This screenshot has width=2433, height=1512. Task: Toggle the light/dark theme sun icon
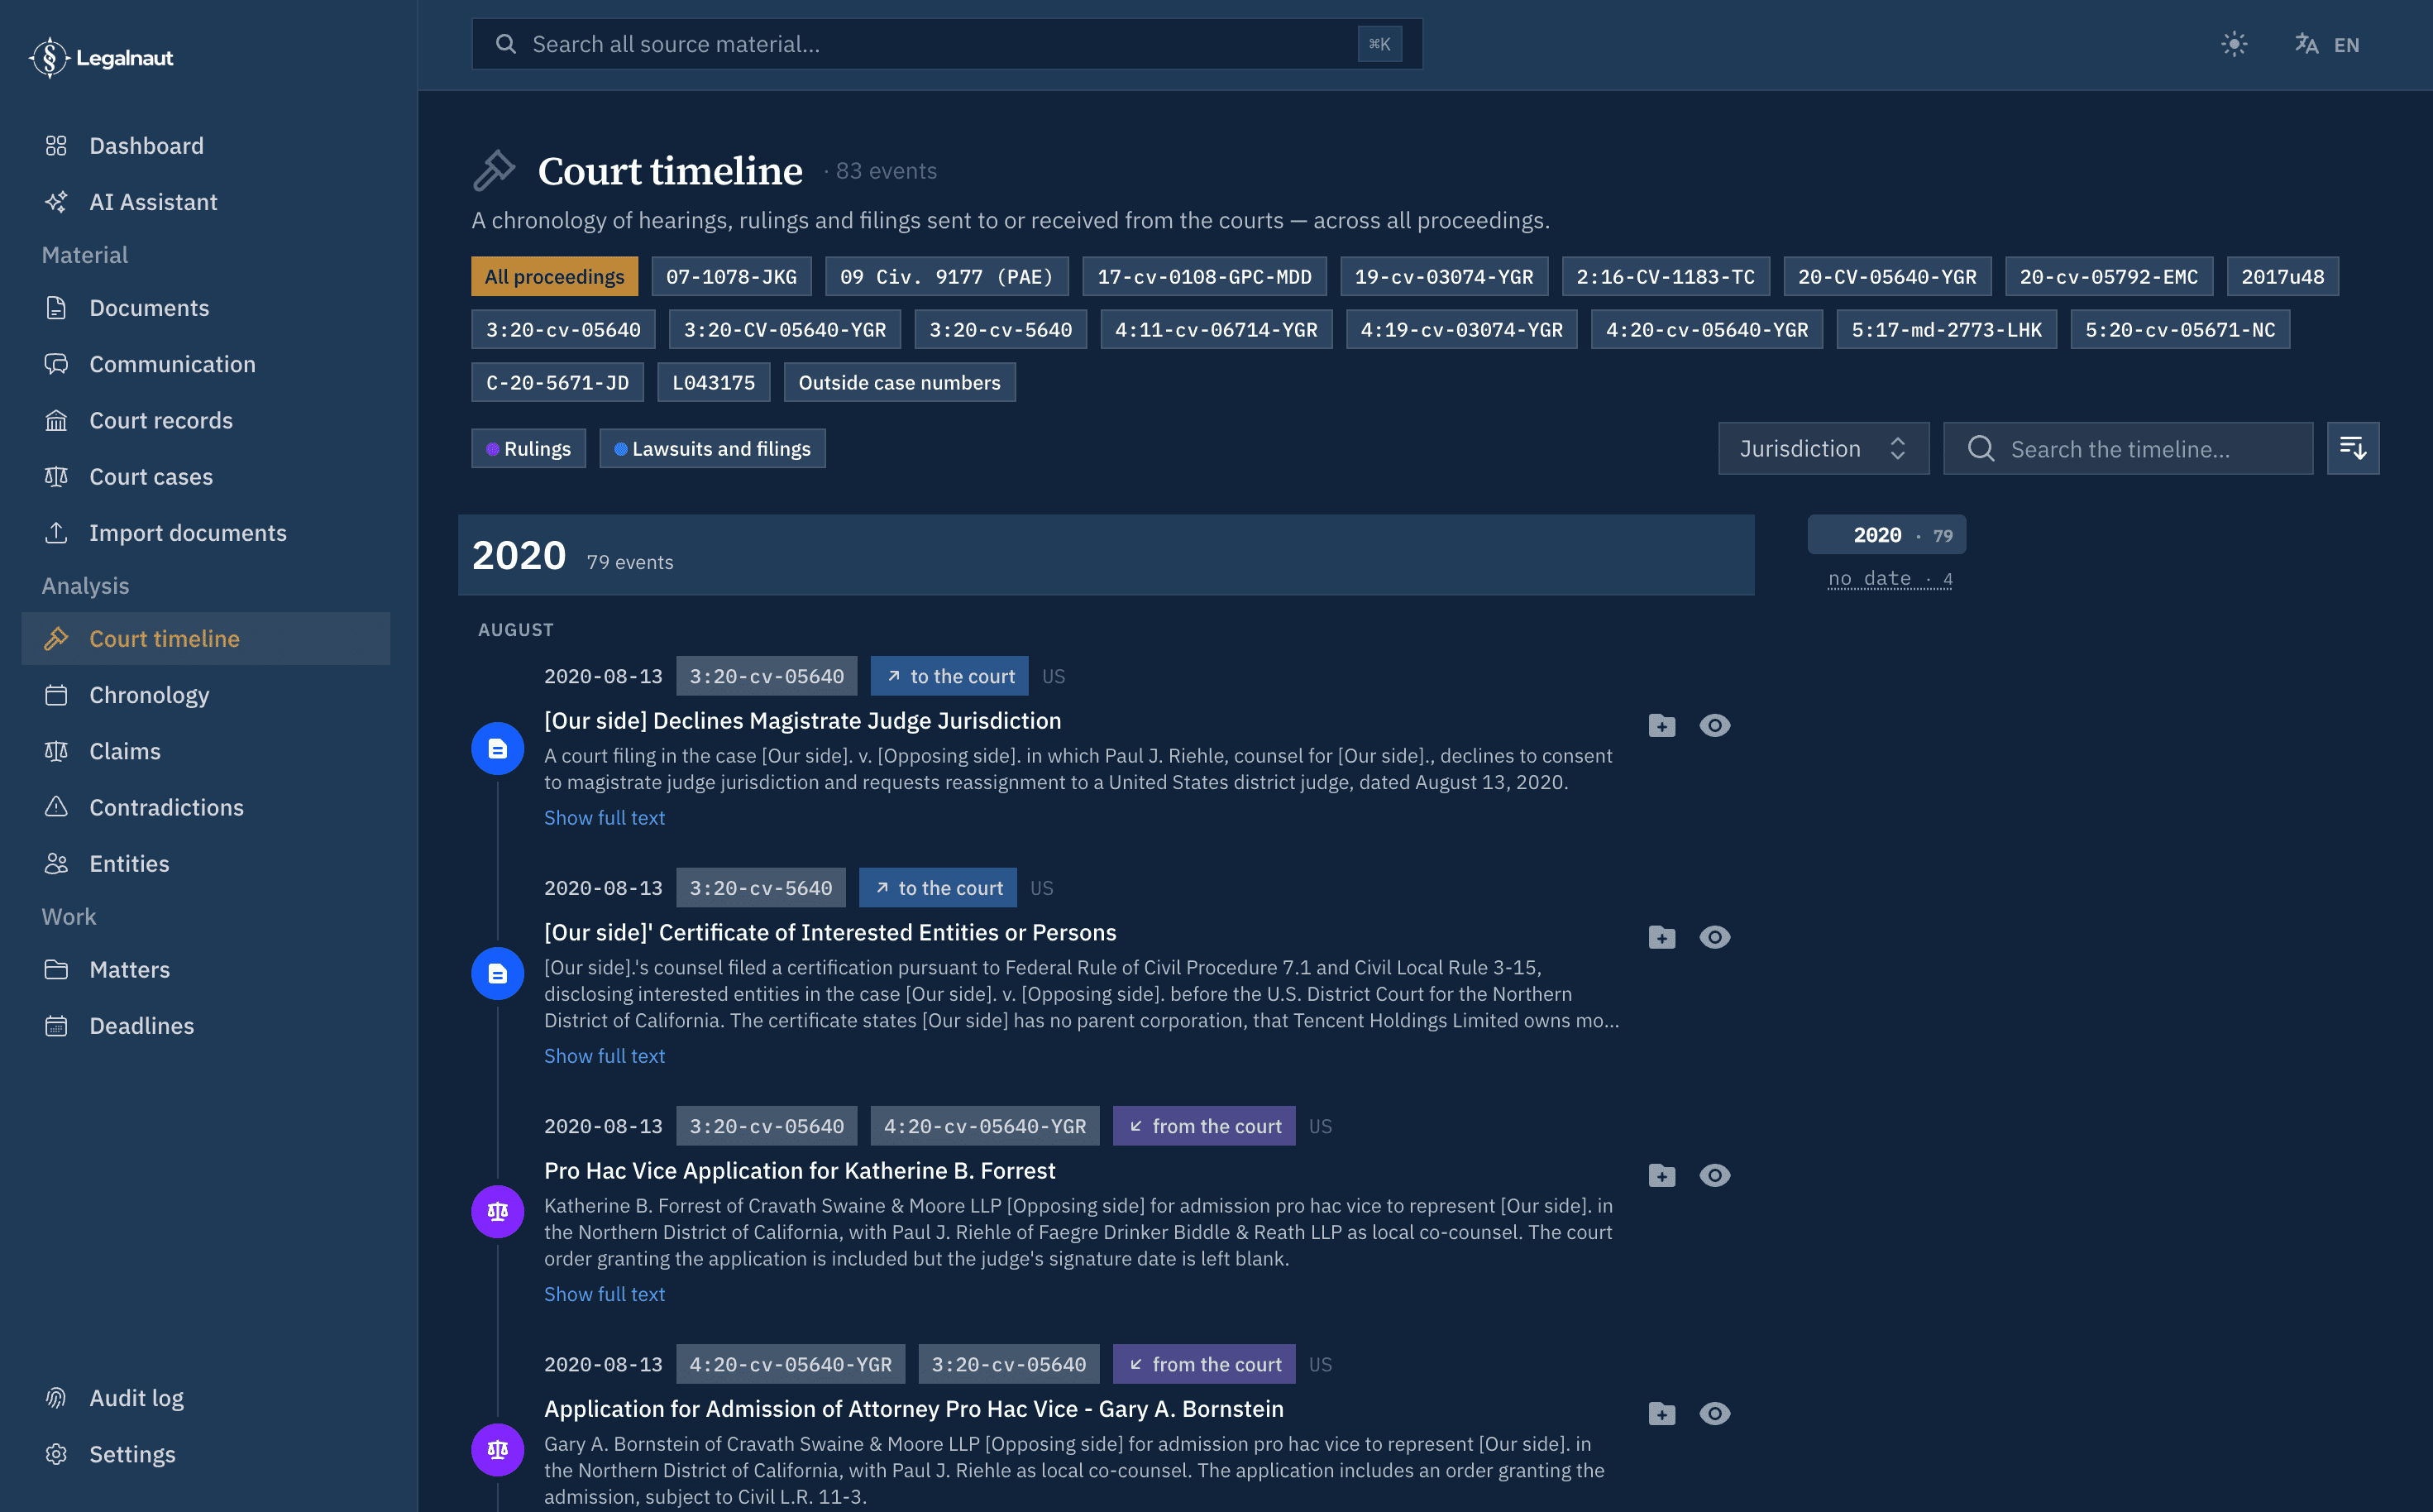click(x=2233, y=44)
